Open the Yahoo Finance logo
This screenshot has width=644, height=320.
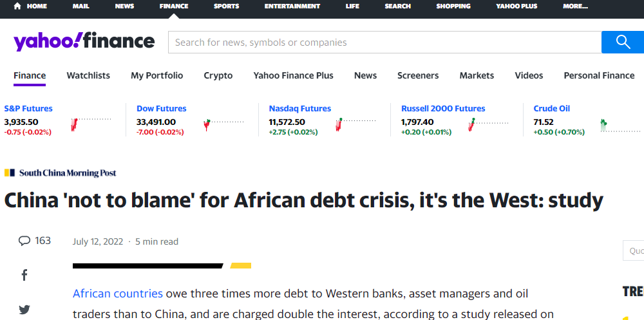click(x=84, y=41)
